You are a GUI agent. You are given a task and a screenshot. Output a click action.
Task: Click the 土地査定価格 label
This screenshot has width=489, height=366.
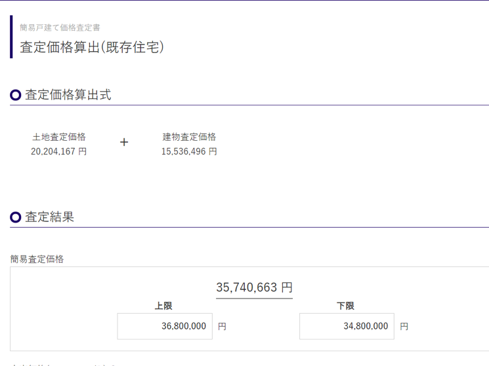59,137
